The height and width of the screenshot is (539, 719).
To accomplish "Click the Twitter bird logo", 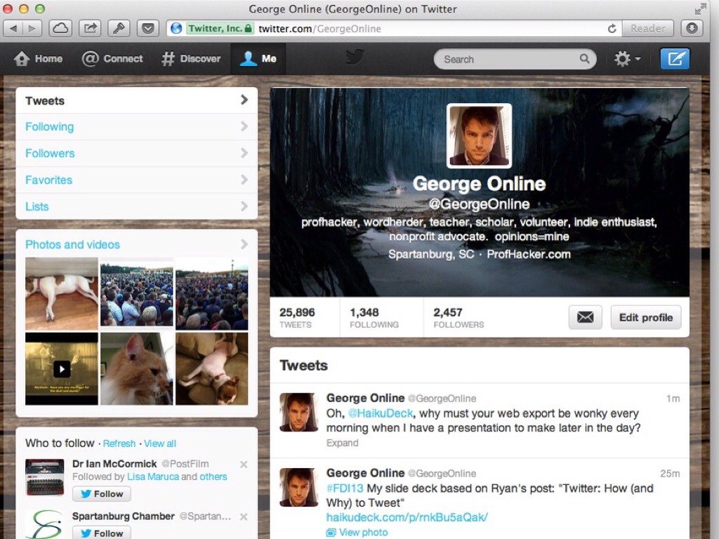I will 355,58.
